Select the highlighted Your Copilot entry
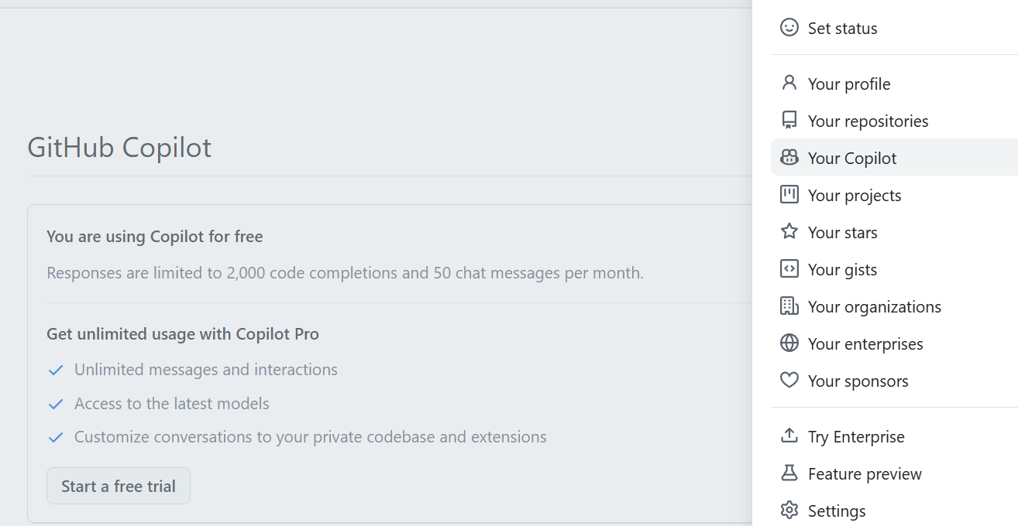 point(852,157)
